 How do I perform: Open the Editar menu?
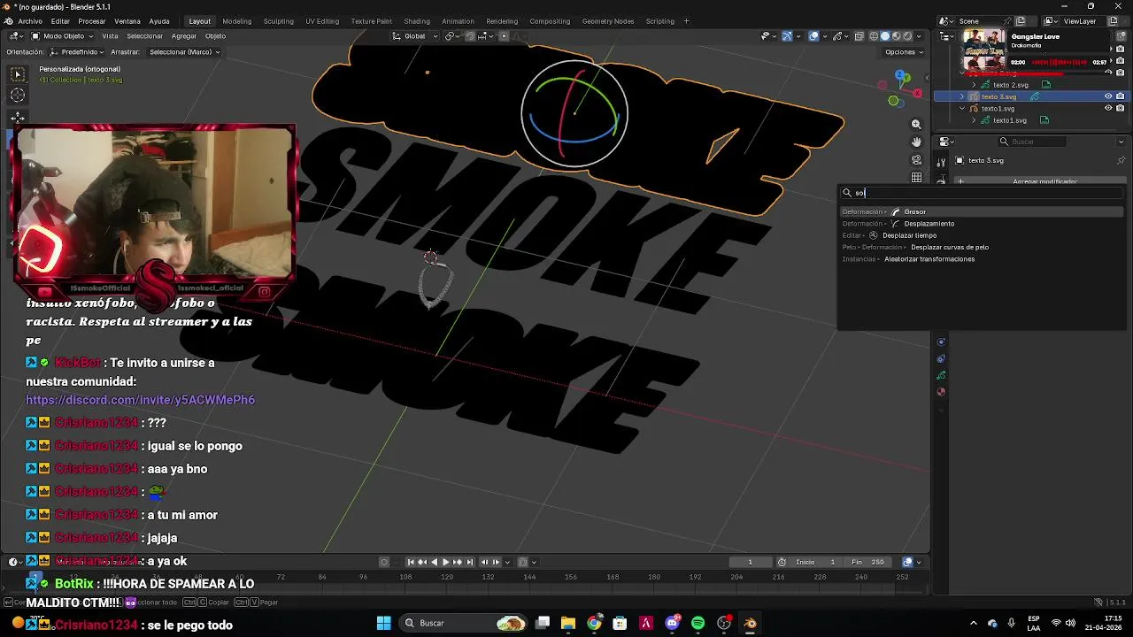pyautogui.click(x=60, y=21)
